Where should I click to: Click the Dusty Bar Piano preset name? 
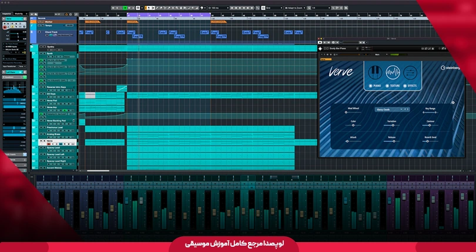click(x=337, y=49)
